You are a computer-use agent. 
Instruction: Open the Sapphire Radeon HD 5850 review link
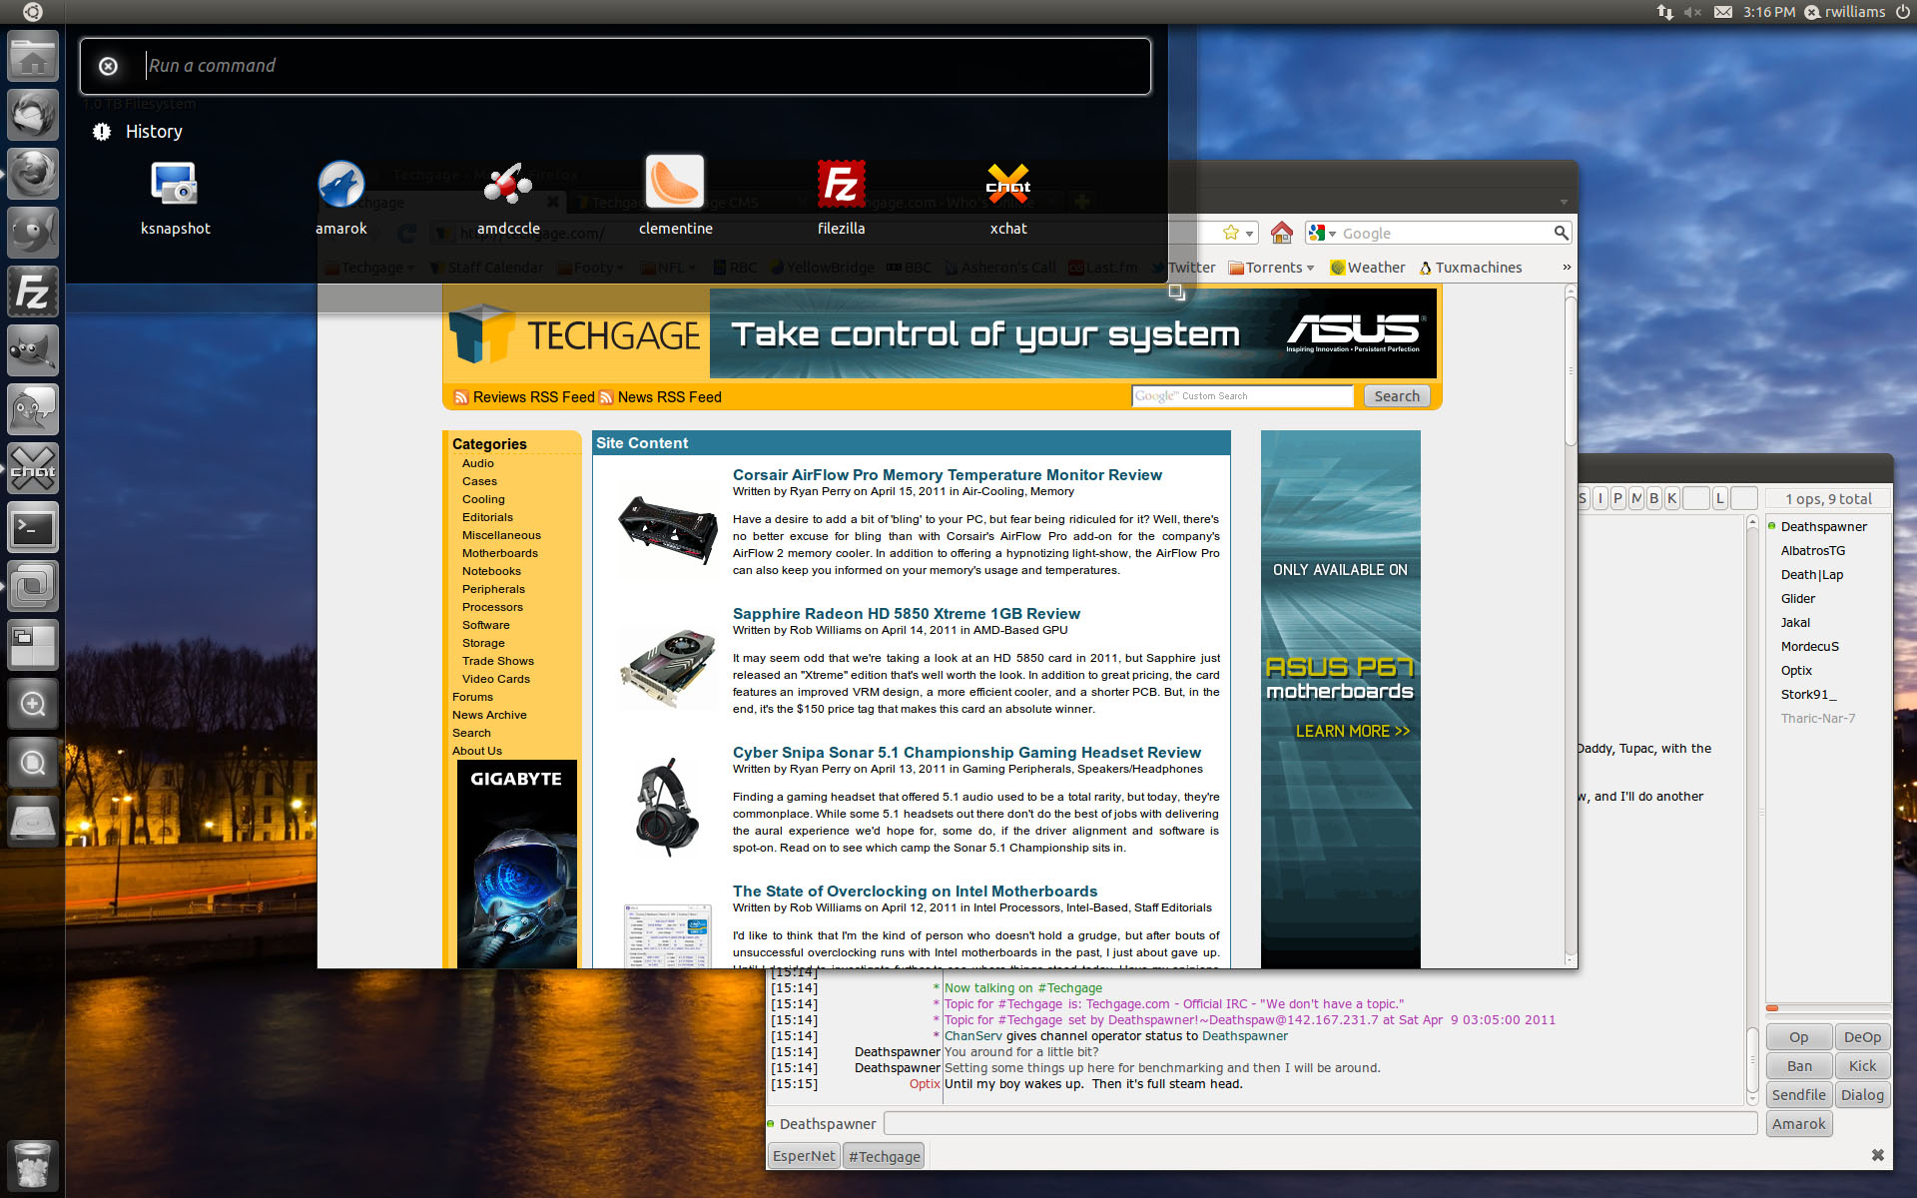[x=906, y=614]
